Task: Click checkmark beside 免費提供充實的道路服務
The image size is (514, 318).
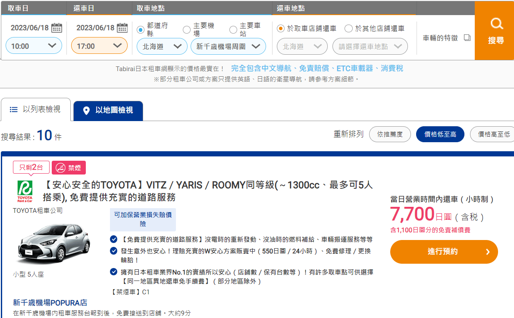Action: (114, 239)
